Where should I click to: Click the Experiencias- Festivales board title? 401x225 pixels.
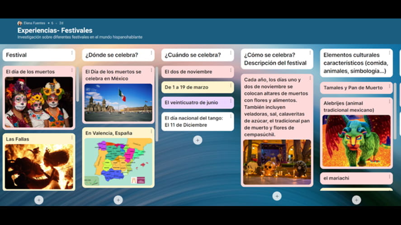(55, 30)
